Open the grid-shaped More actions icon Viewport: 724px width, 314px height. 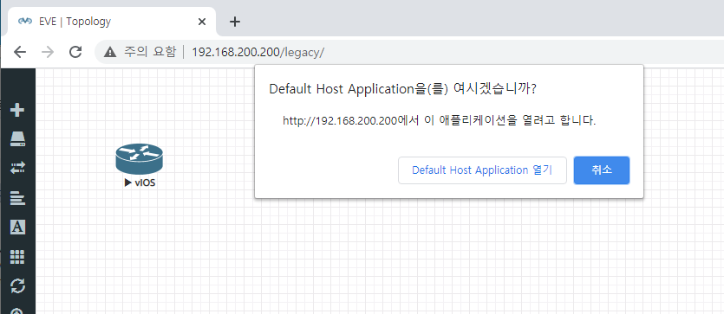tap(17, 257)
